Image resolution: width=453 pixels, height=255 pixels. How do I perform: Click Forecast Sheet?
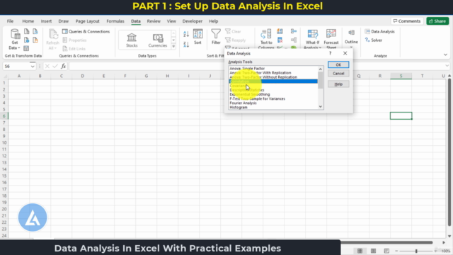[x=331, y=39]
